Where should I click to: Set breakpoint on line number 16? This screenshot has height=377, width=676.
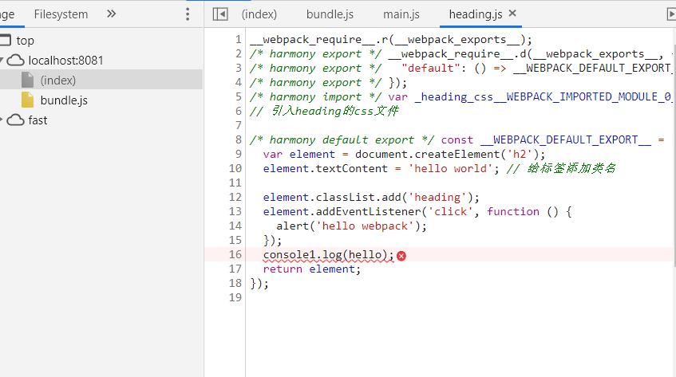pyautogui.click(x=235, y=254)
